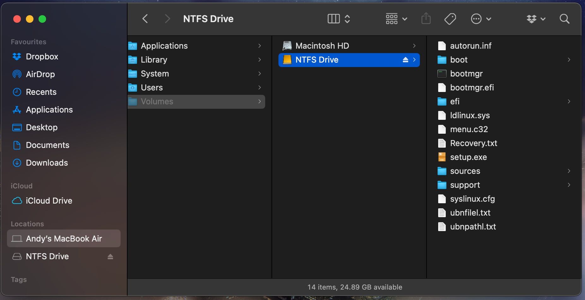Open the grouping options dropdown chevron
The image size is (585, 300).
pyautogui.click(x=405, y=19)
